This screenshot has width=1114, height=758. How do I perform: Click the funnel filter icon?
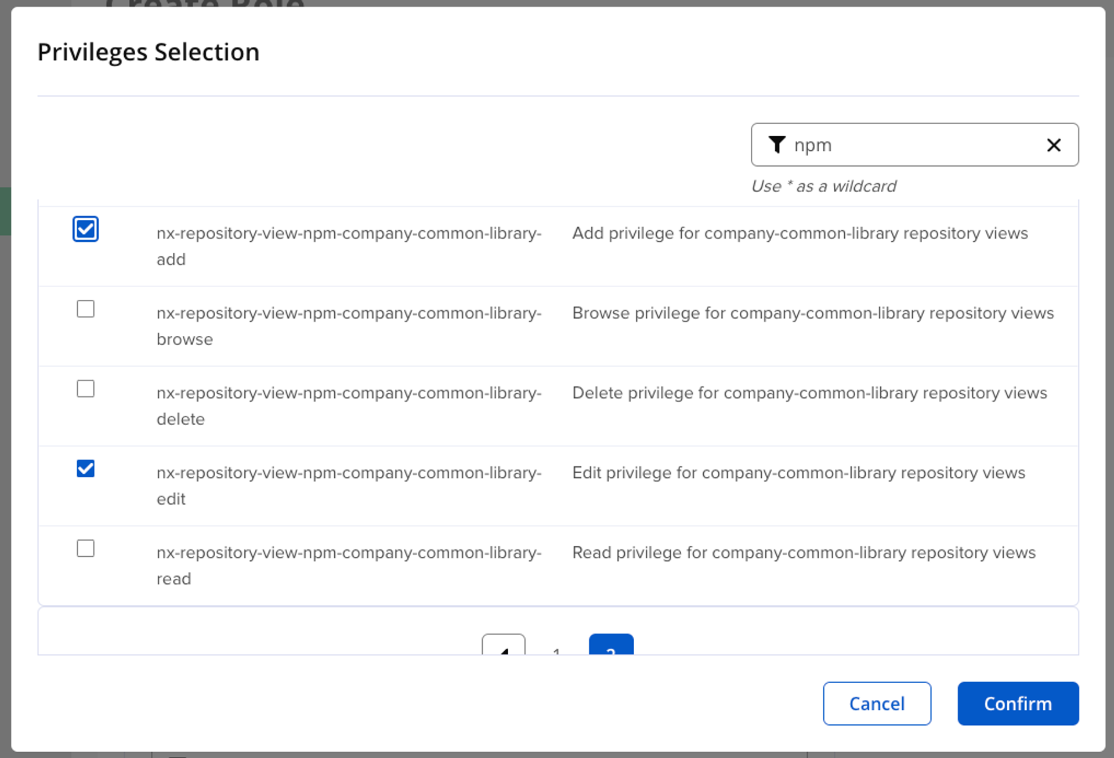pyautogui.click(x=776, y=144)
